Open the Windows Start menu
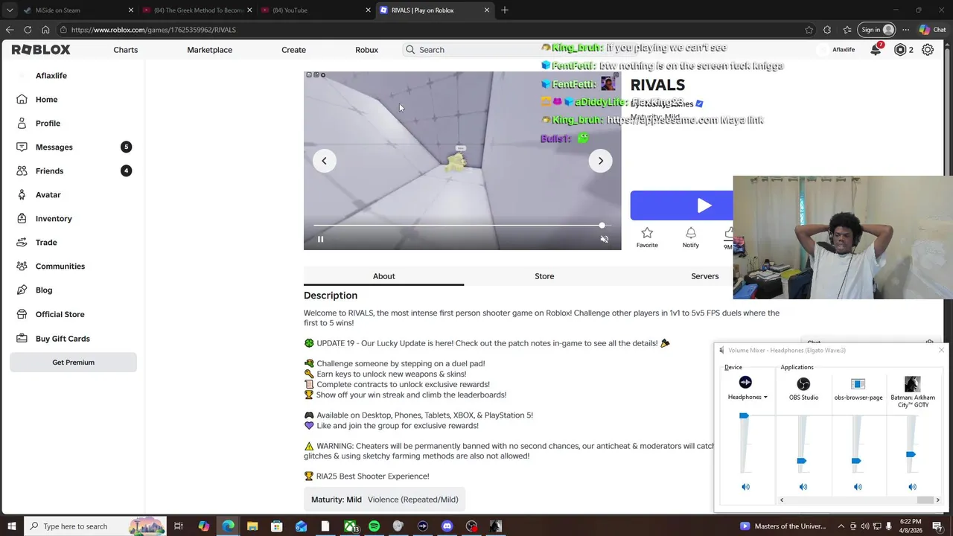Screen dimensions: 953x536 12,526
